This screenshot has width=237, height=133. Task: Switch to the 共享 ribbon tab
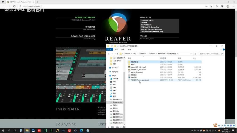[123, 49]
